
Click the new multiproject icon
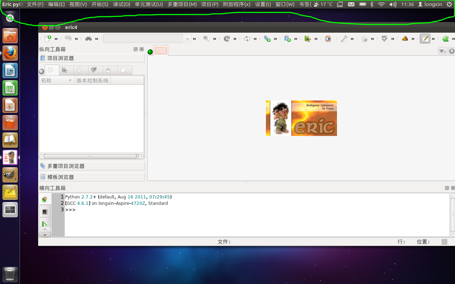pos(267,39)
